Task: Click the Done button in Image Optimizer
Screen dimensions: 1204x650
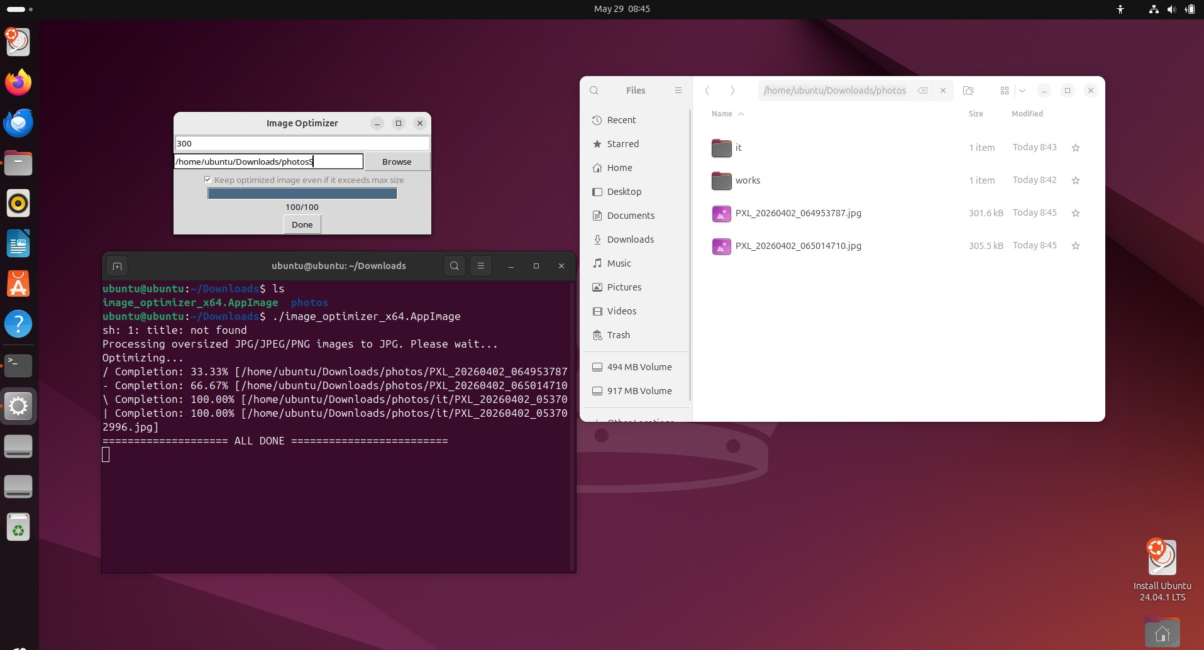Action: (302, 224)
